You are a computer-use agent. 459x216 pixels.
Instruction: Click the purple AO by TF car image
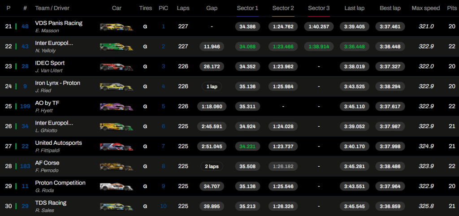coord(117,107)
